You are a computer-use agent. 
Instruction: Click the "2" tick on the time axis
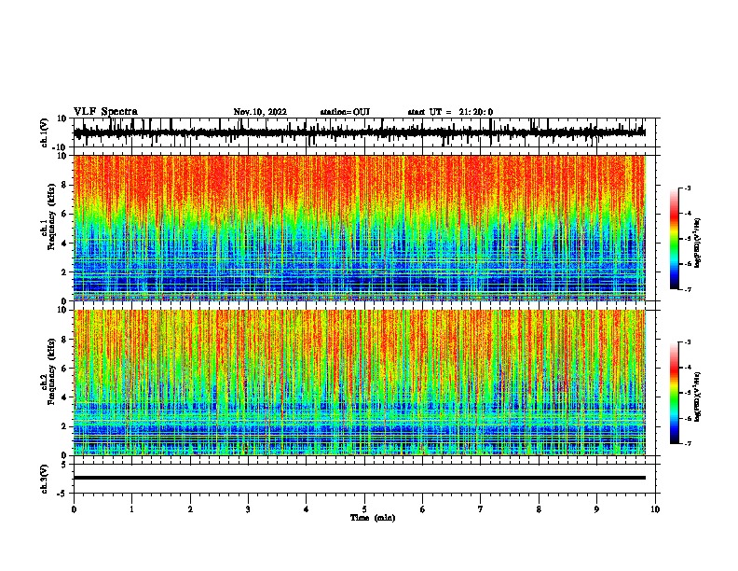tap(190, 509)
